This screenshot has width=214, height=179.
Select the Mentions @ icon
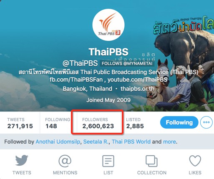tap(65, 161)
